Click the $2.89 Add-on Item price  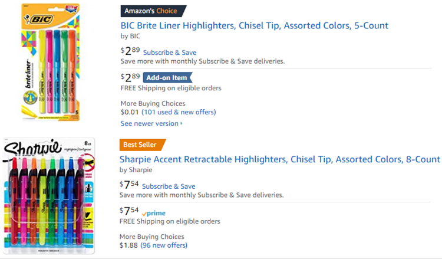pyautogui.click(x=130, y=77)
